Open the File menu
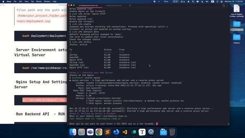The height and width of the screenshot is (138, 245). click(x=15, y=2)
